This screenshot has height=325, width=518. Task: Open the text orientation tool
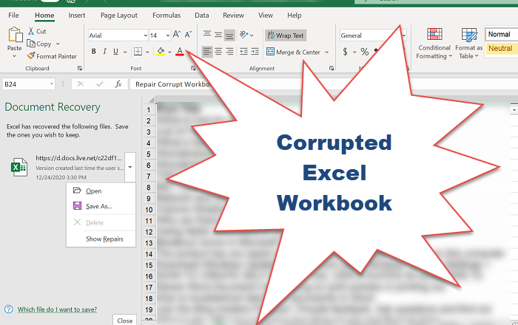click(x=243, y=34)
